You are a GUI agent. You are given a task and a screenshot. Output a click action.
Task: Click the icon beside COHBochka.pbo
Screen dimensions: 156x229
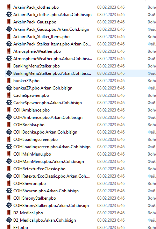(x=9, y=124)
